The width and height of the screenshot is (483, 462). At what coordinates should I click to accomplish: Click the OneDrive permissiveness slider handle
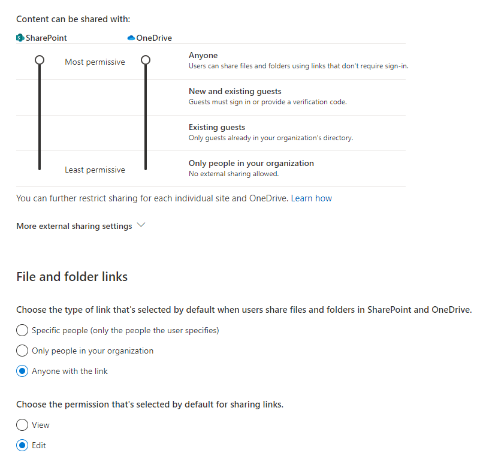point(145,60)
